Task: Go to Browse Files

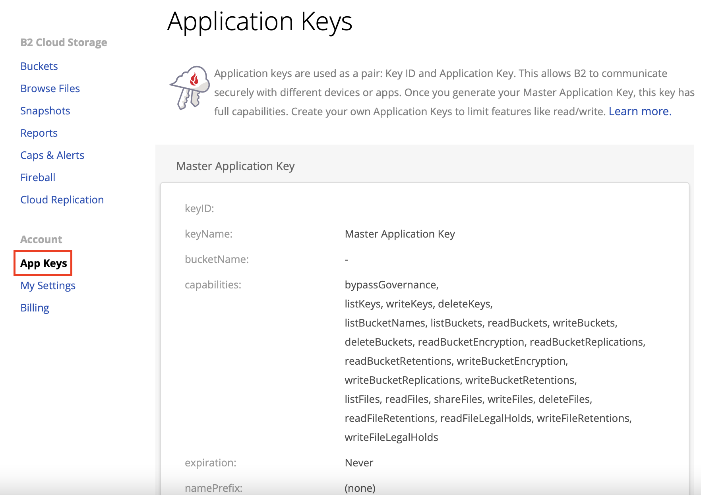Action: pos(50,89)
